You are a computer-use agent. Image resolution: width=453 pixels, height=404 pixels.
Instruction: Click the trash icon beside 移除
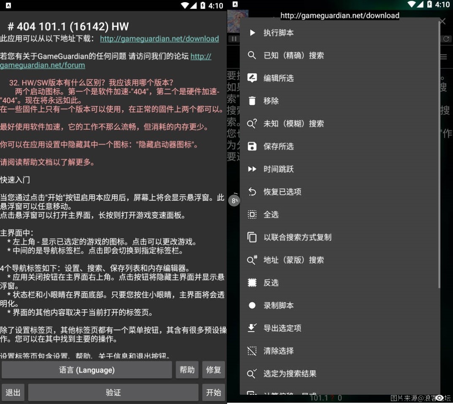[252, 101]
